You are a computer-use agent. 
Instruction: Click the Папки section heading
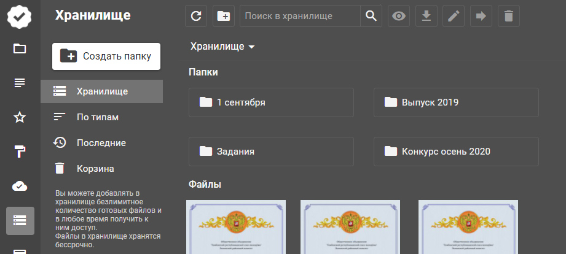click(203, 72)
